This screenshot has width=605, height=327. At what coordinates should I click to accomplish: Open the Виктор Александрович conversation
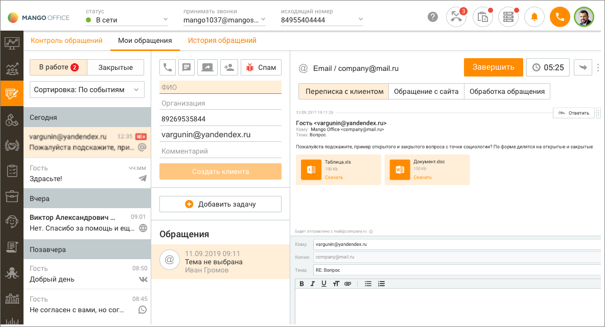87,223
